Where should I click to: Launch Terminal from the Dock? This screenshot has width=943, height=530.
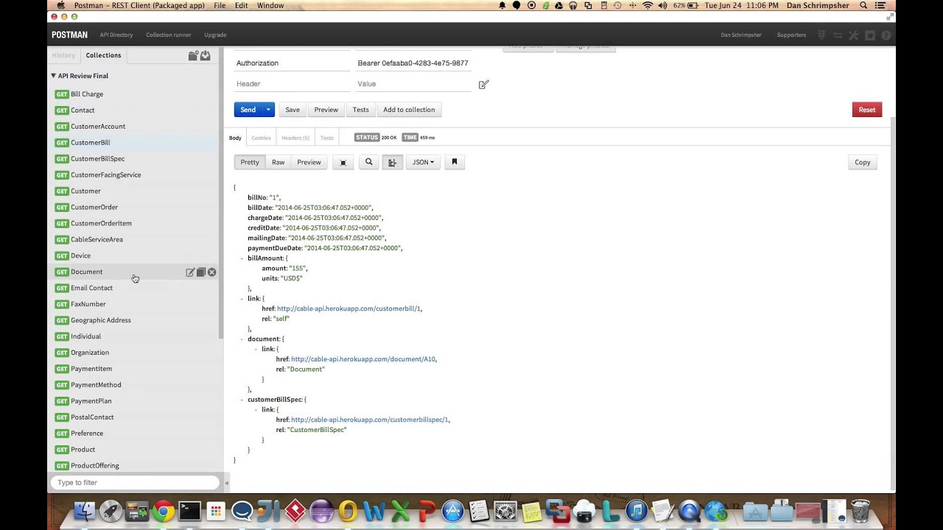coord(189,511)
